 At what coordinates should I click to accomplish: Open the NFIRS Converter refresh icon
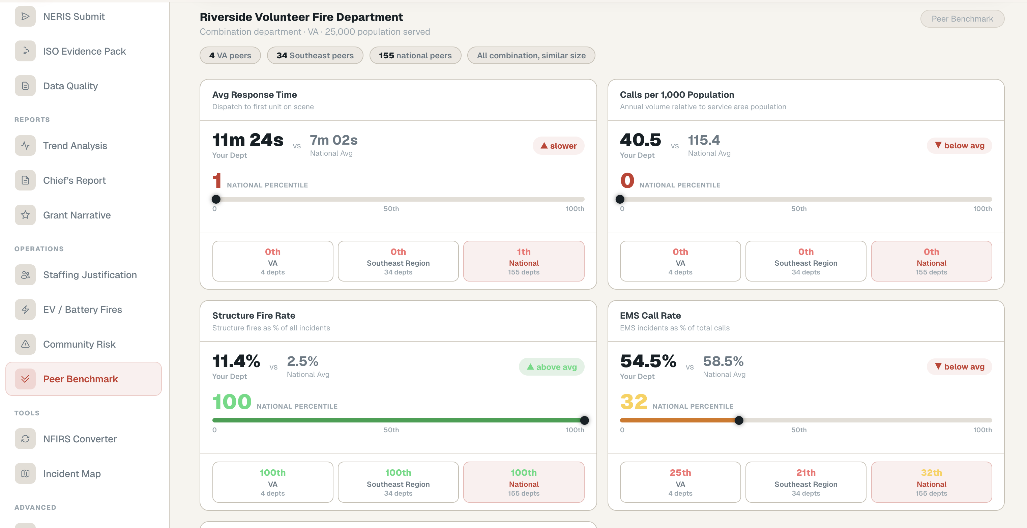(25, 439)
